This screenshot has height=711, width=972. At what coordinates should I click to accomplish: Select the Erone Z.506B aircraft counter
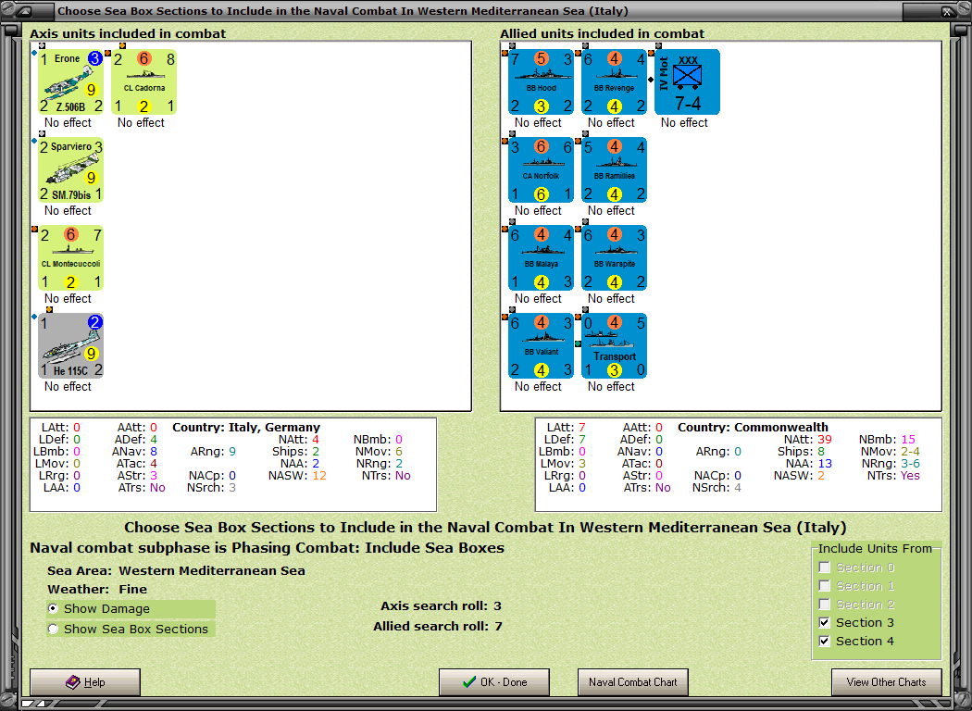coord(70,81)
